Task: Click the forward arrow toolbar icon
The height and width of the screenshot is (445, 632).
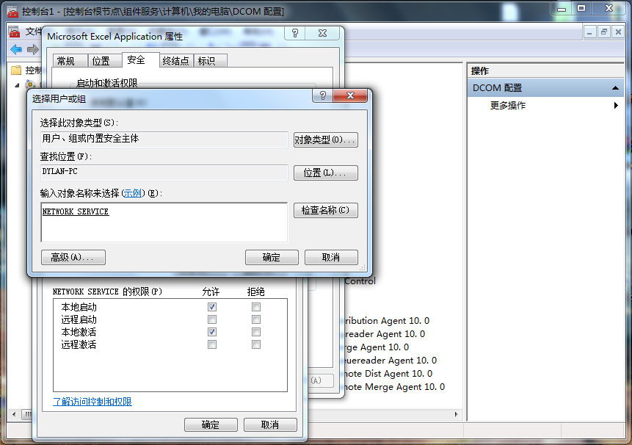Action: tap(32, 50)
